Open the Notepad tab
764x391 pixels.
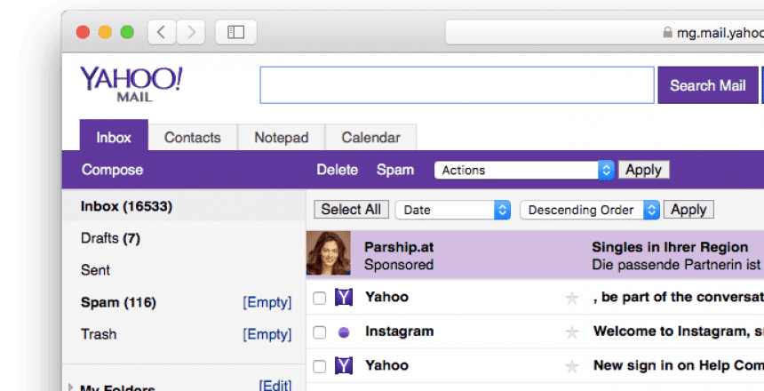281,138
